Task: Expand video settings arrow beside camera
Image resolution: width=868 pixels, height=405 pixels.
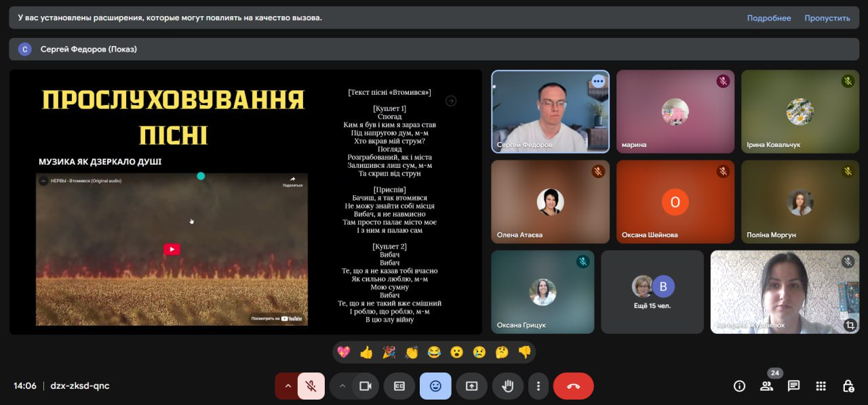Action: click(342, 386)
